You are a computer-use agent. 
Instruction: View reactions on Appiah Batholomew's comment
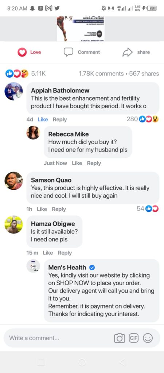pos(149,119)
